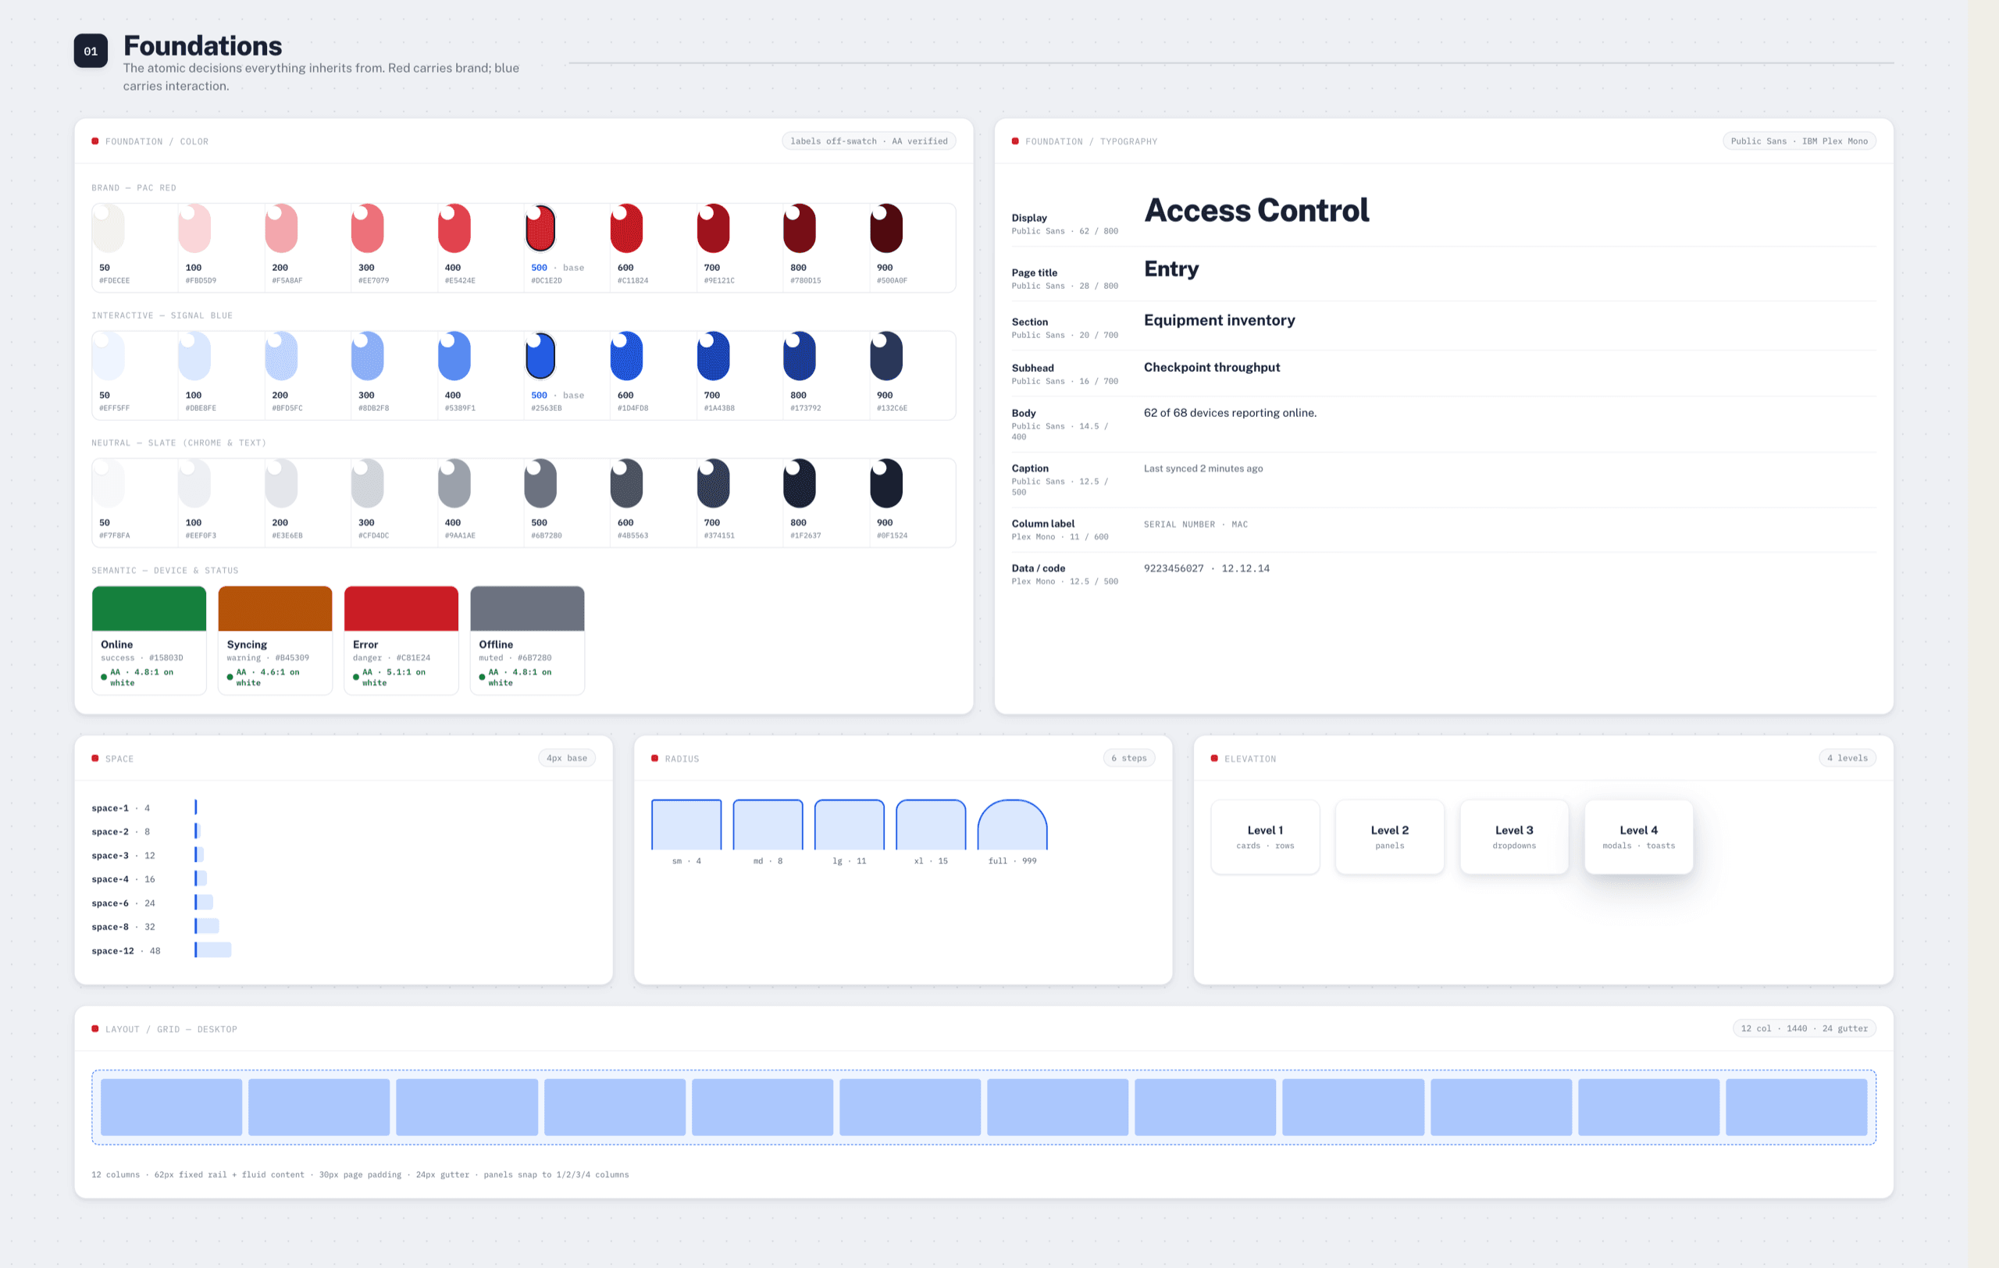Click the 'FOUNDATION / TYPOGRAPHY' panel label

[x=1091, y=142]
